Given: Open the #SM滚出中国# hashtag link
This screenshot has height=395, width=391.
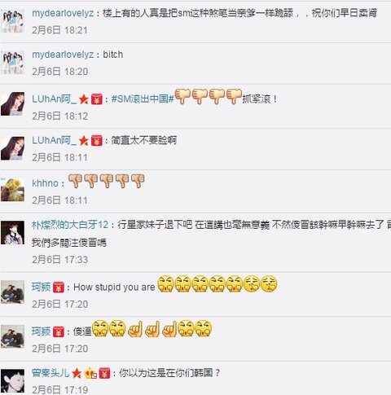Looking at the screenshot, I should [143, 99].
